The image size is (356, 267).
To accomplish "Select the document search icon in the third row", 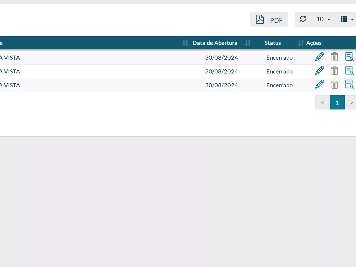I will point(349,84).
